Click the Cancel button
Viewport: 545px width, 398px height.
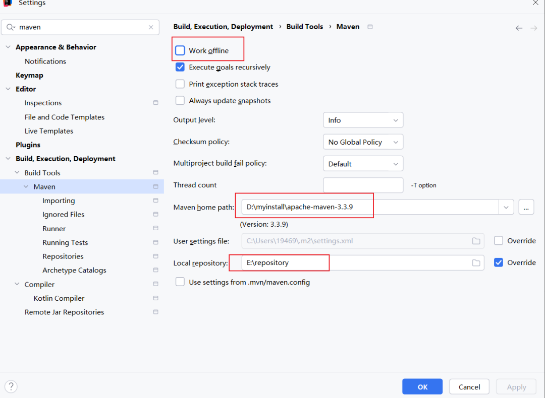(x=469, y=387)
